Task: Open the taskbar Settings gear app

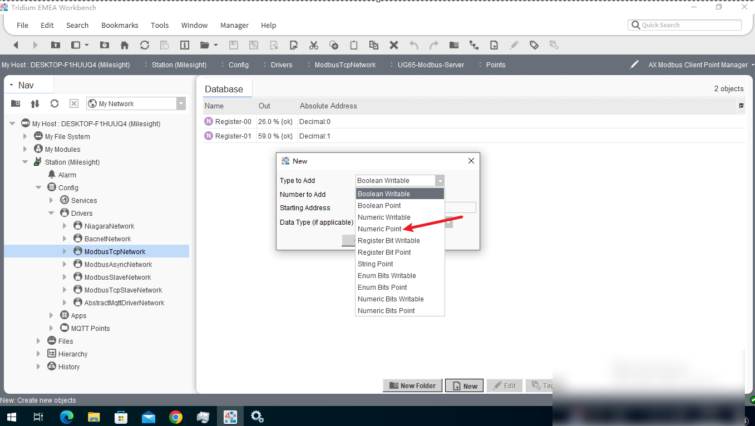Action: 257,417
